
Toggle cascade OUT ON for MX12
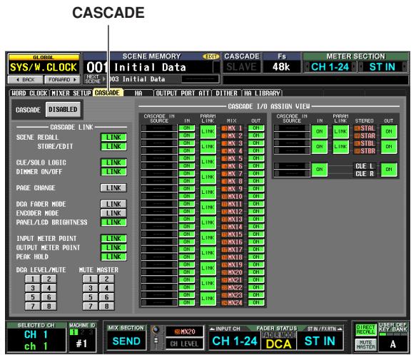[256, 212]
